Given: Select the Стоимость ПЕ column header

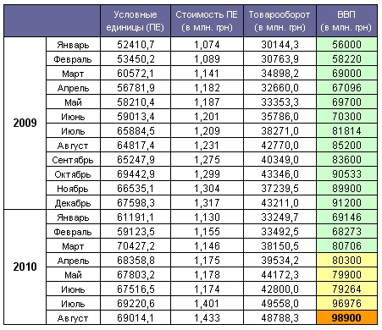Looking at the screenshot, I should [x=207, y=21].
